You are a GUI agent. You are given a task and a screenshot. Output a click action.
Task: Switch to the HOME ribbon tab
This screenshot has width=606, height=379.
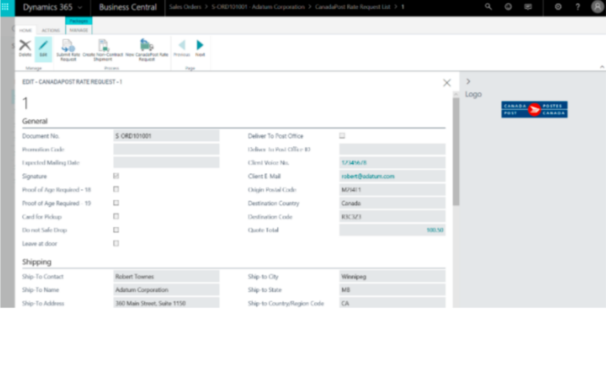point(25,30)
